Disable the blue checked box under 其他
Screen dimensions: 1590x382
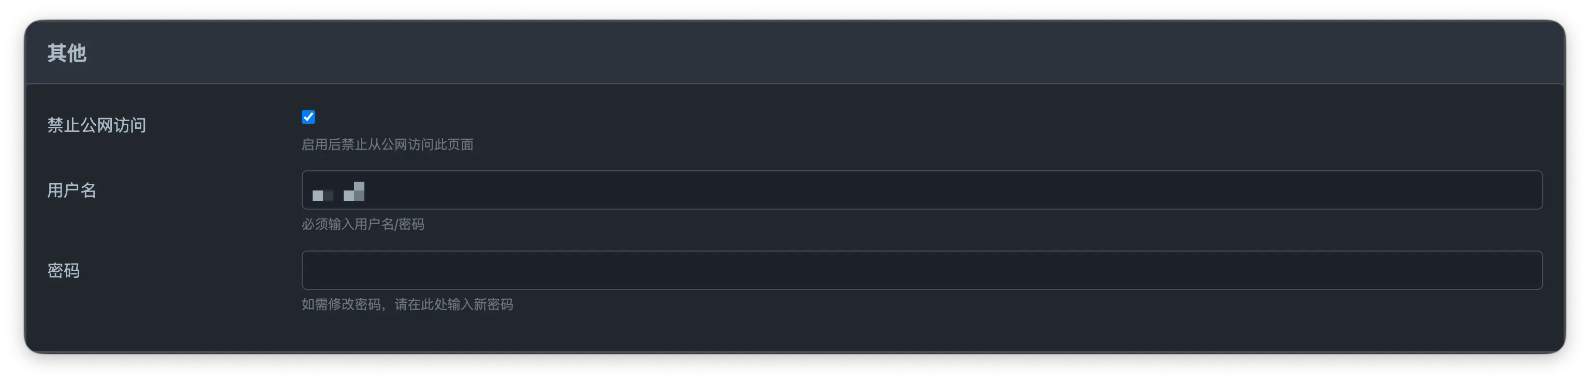tap(308, 117)
